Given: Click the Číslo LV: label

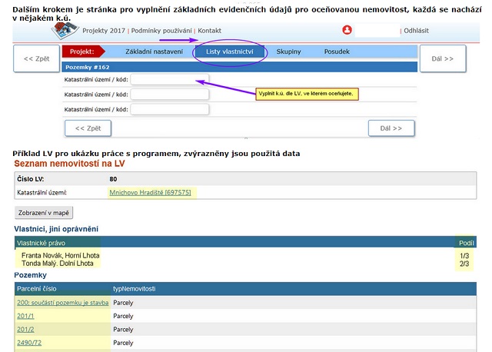Looking at the screenshot, I should pos(31,179).
